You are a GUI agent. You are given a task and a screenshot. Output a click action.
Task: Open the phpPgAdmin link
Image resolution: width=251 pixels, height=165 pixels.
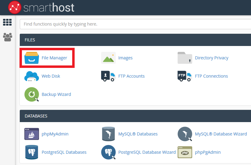[208, 152]
